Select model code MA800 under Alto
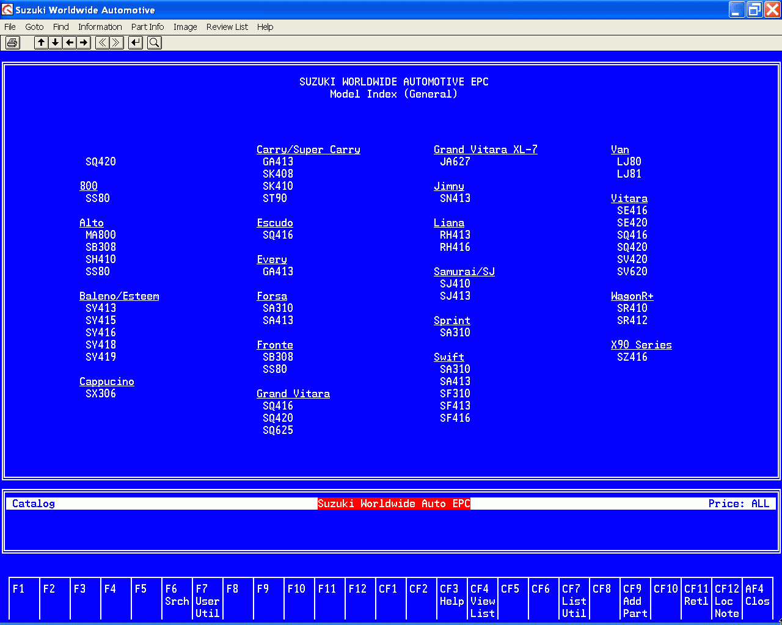 101,235
